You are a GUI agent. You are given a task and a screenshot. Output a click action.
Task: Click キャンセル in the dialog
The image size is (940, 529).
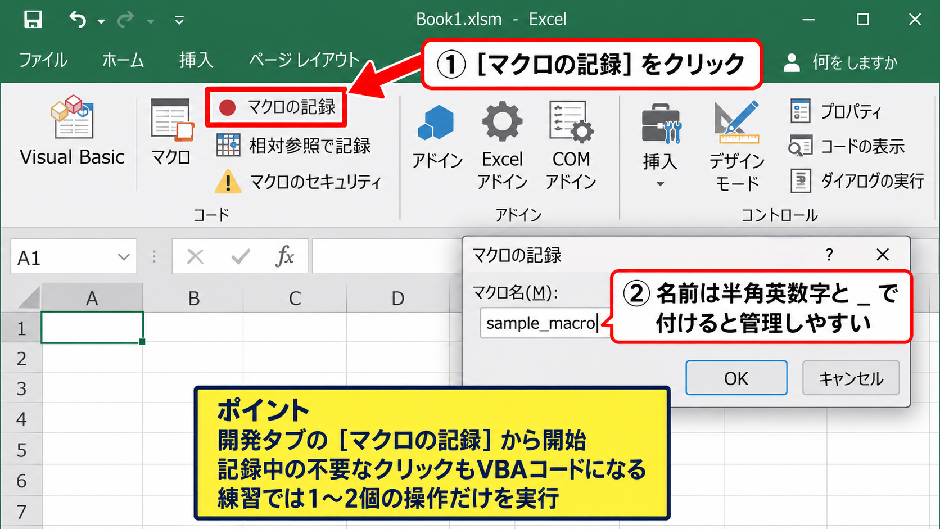coord(851,378)
